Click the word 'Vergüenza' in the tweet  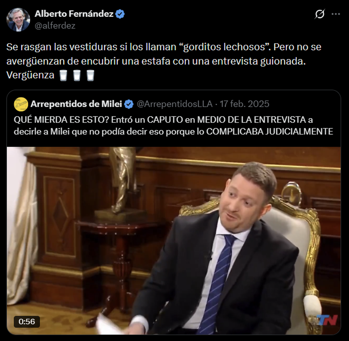pos(30,75)
